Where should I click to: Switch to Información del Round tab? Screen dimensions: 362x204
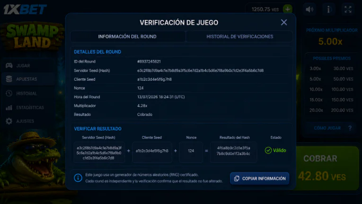[128, 36]
